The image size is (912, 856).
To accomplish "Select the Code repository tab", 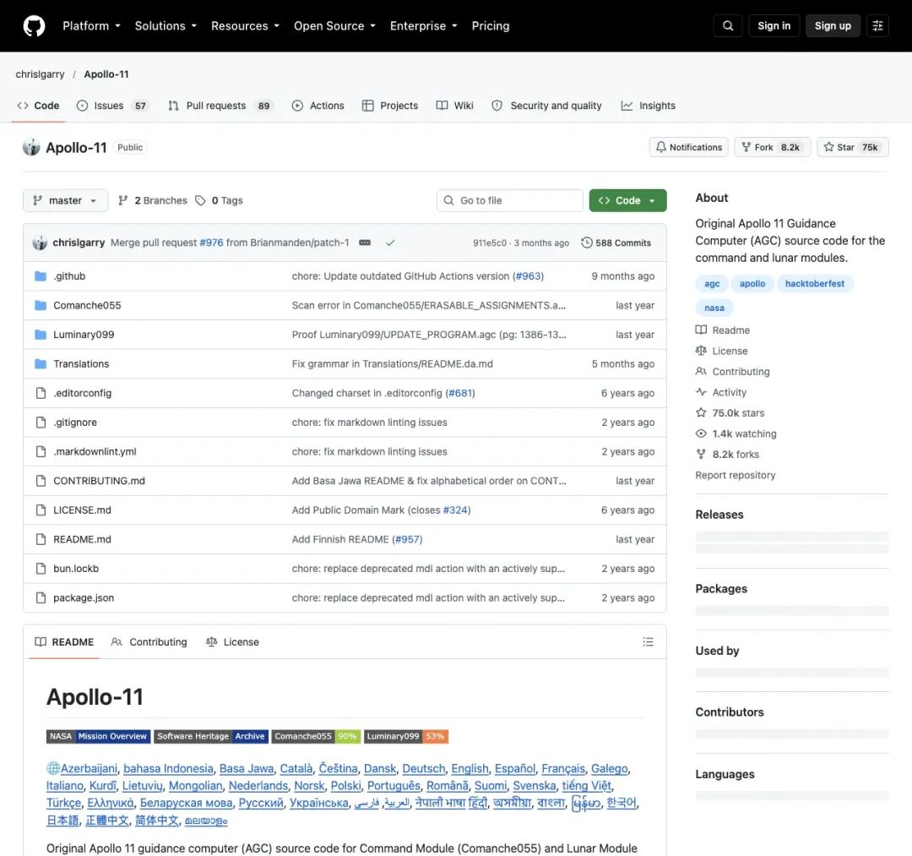I will (38, 106).
